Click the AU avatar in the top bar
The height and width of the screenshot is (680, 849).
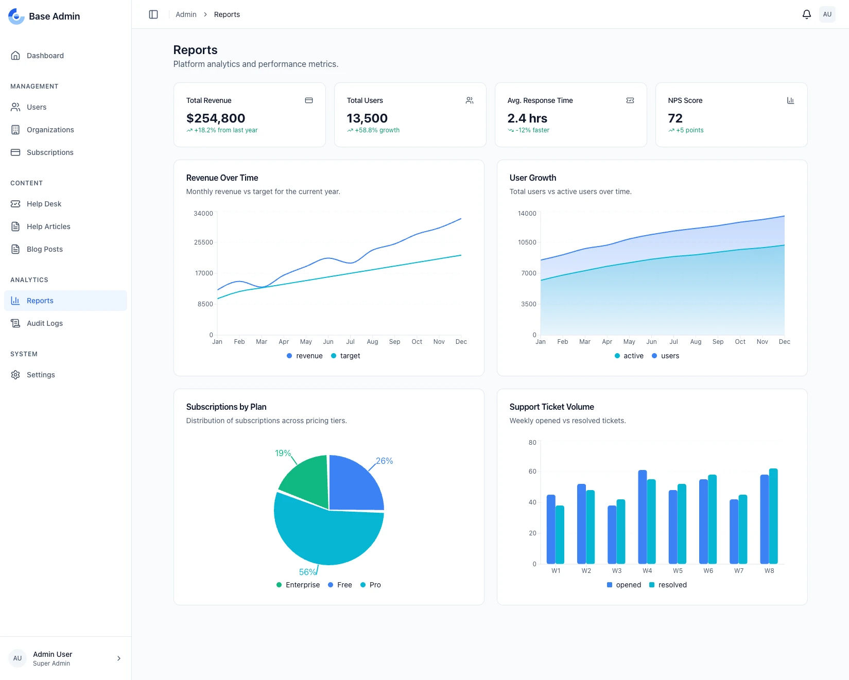pos(827,14)
